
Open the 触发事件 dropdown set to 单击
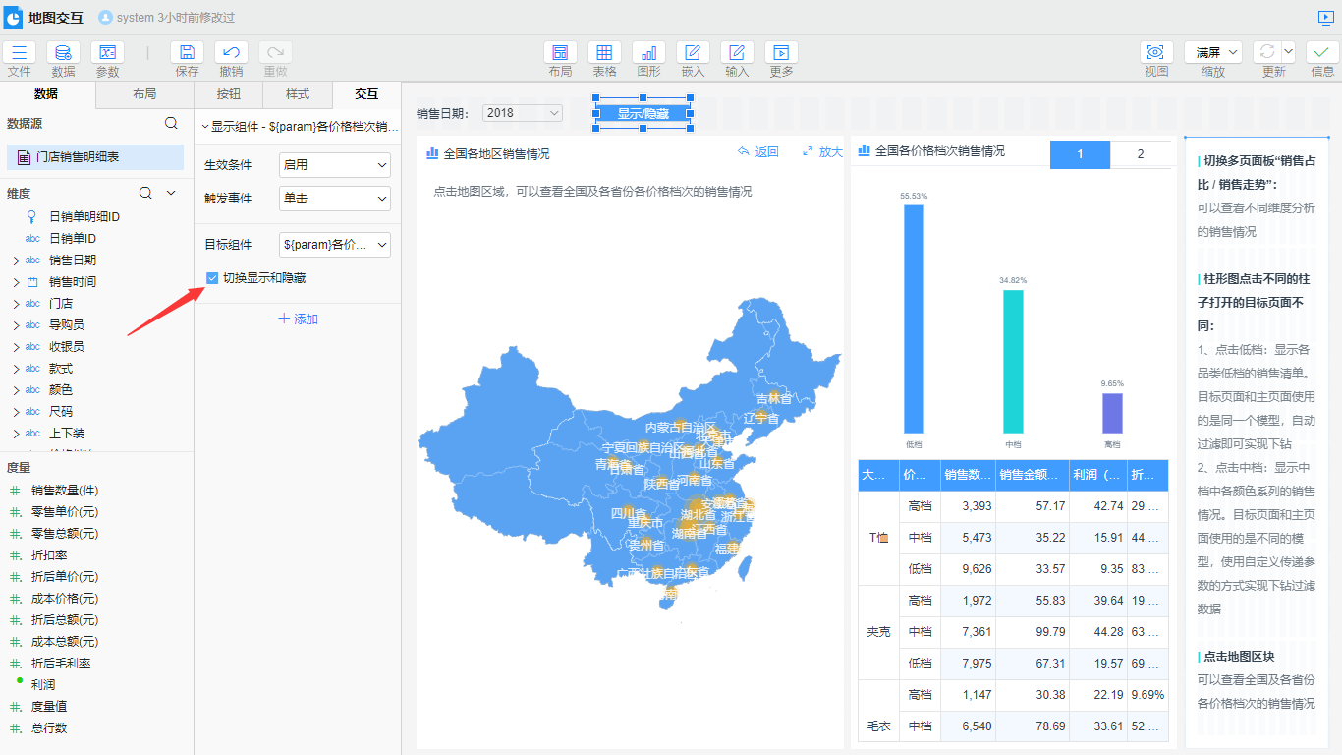coord(335,199)
